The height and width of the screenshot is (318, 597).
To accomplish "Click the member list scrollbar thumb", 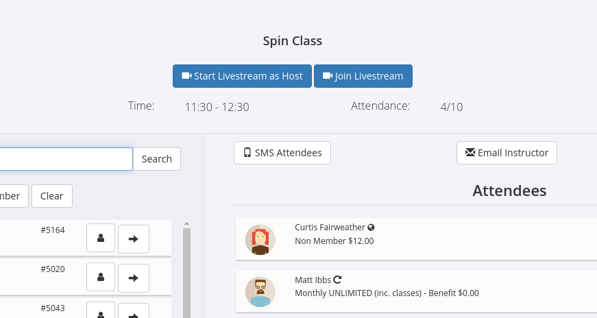I will coord(186,274).
